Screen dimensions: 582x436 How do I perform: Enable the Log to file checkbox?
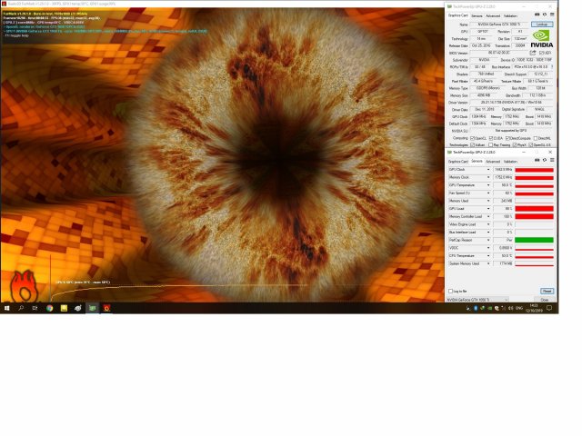tap(449, 291)
